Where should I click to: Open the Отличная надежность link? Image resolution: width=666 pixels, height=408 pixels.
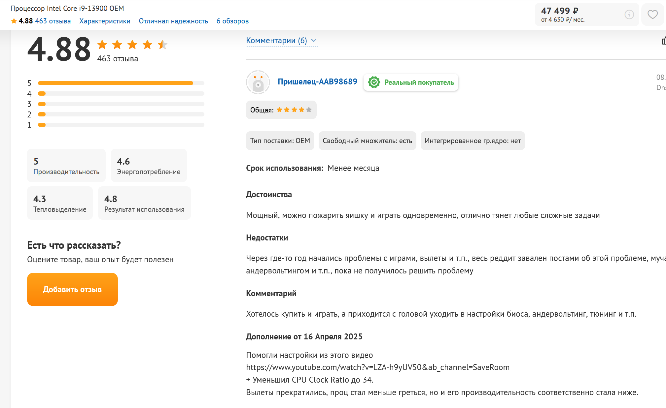coord(173,21)
